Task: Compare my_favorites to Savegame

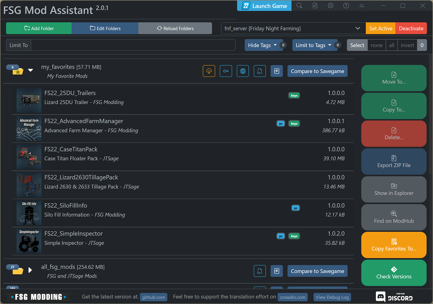Action: pos(317,71)
